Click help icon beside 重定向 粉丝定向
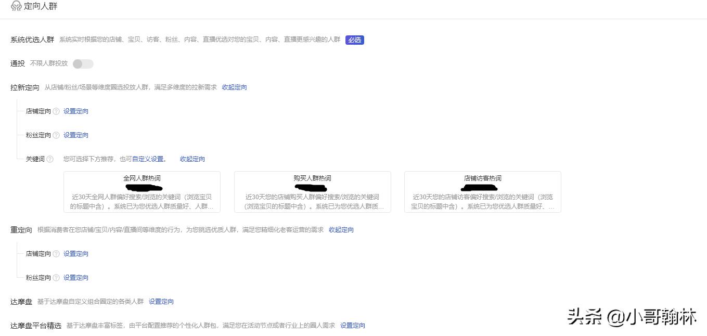This screenshot has height=336, width=707. click(x=56, y=278)
